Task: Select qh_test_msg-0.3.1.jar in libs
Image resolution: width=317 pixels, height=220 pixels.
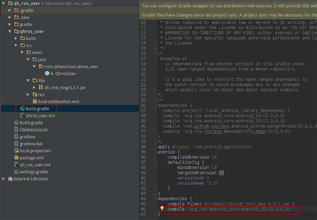Action: (x=65, y=88)
